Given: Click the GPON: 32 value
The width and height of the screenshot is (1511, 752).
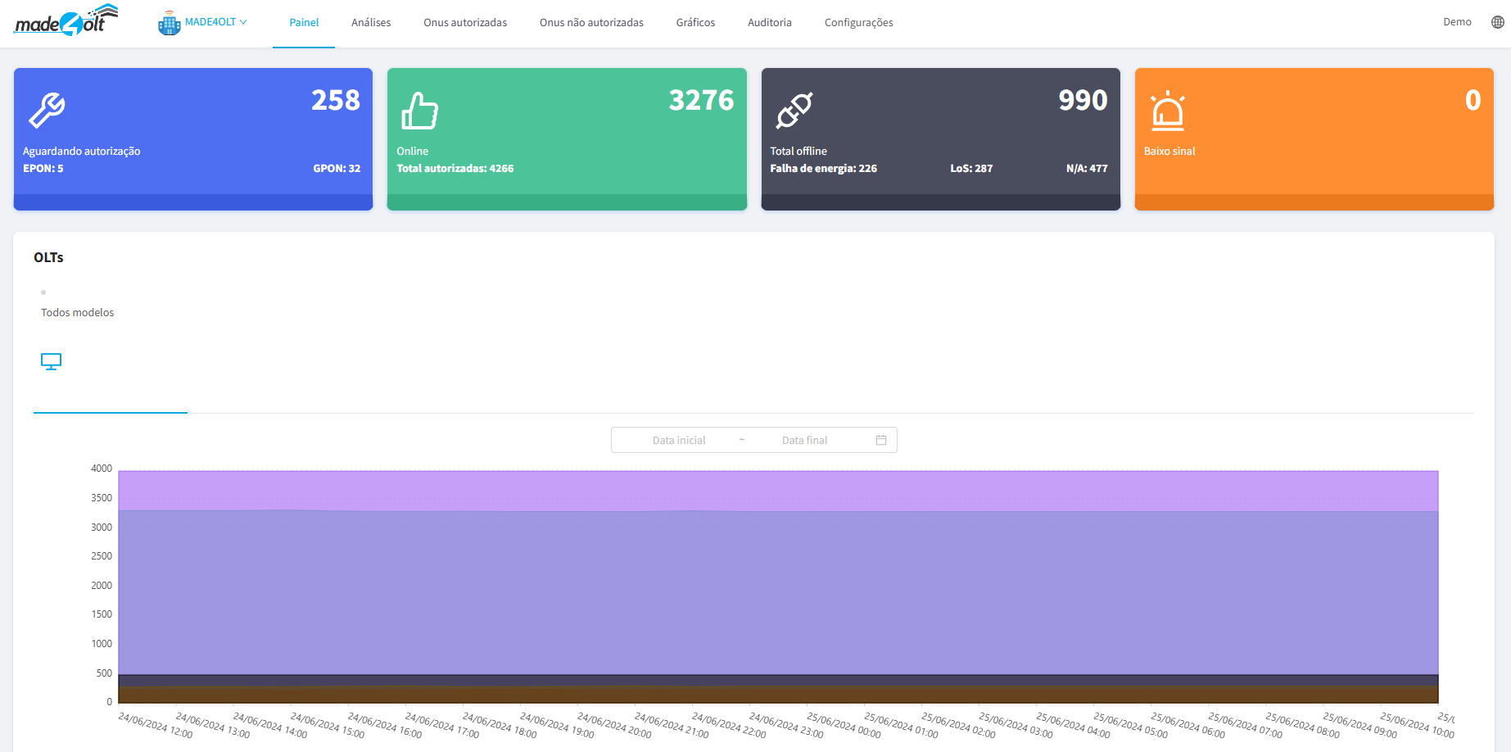Looking at the screenshot, I should [337, 169].
